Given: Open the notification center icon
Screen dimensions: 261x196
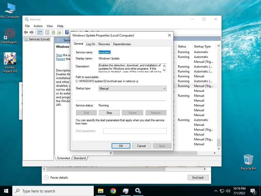Looking at the screenshot, I should pos(253,191).
